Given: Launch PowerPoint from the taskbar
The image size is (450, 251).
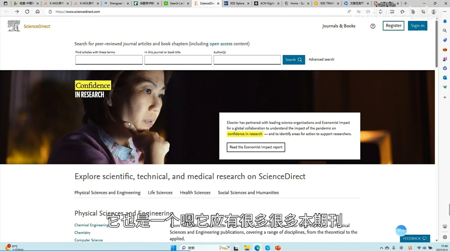Looking at the screenshot, I should (x=278, y=248).
